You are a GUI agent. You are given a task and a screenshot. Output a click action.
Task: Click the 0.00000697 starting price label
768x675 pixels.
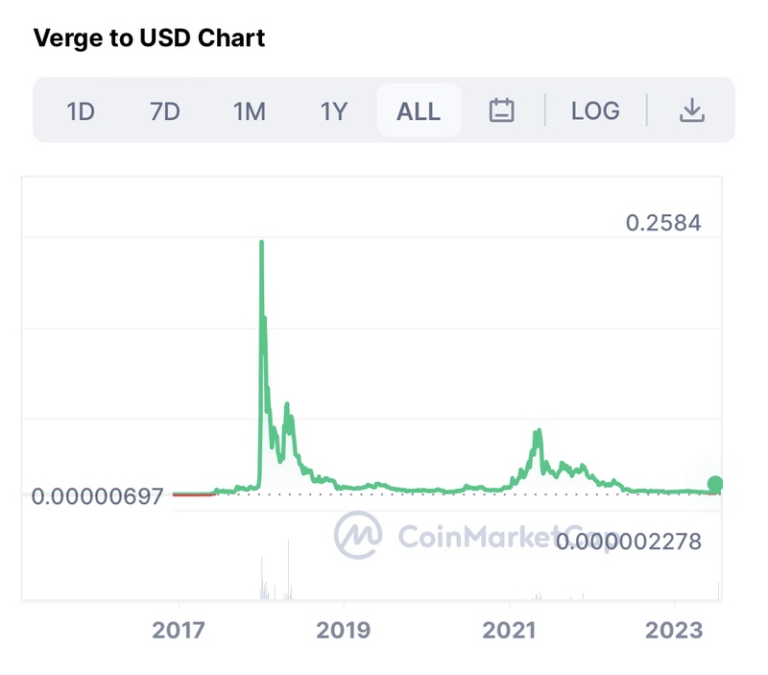[98, 496]
